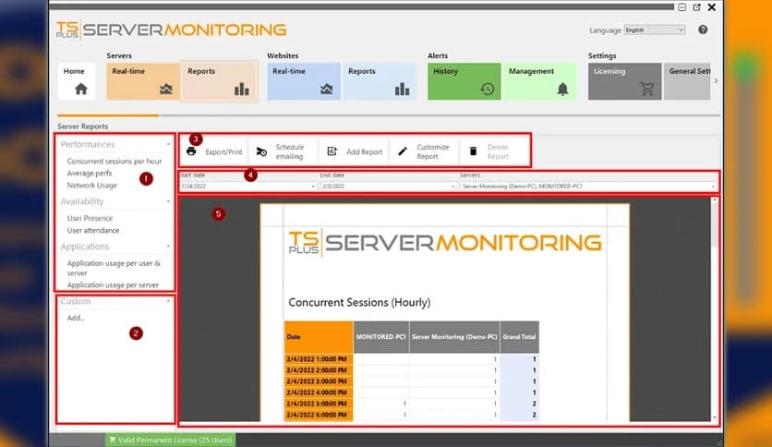Click the Add Report button label

point(365,151)
